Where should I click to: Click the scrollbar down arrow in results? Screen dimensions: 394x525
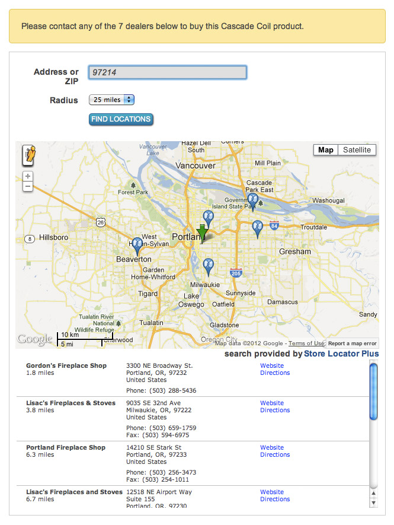tap(373, 502)
